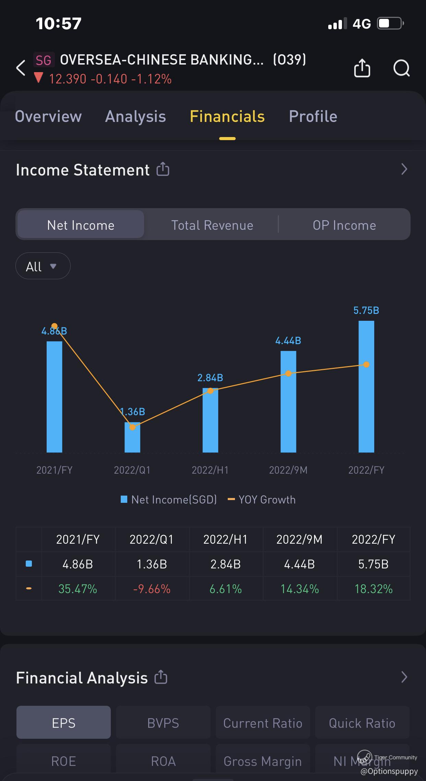Expand Financial Analysis details chevron

click(x=404, y=677)
